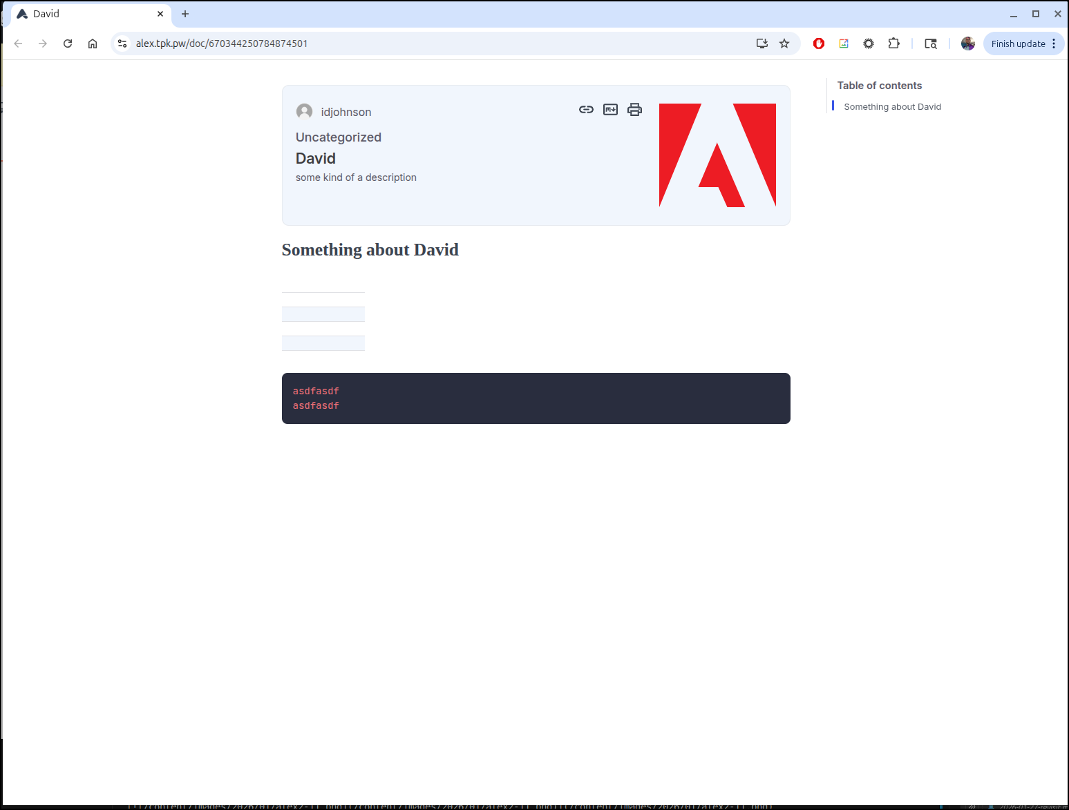Click the copy link icon in document header
Viewport: 1069px width, 810px height.
tap(586, 109)
